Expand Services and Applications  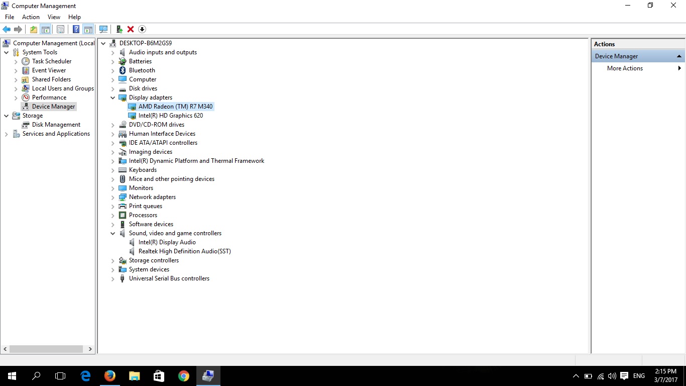tap(7, 134)
